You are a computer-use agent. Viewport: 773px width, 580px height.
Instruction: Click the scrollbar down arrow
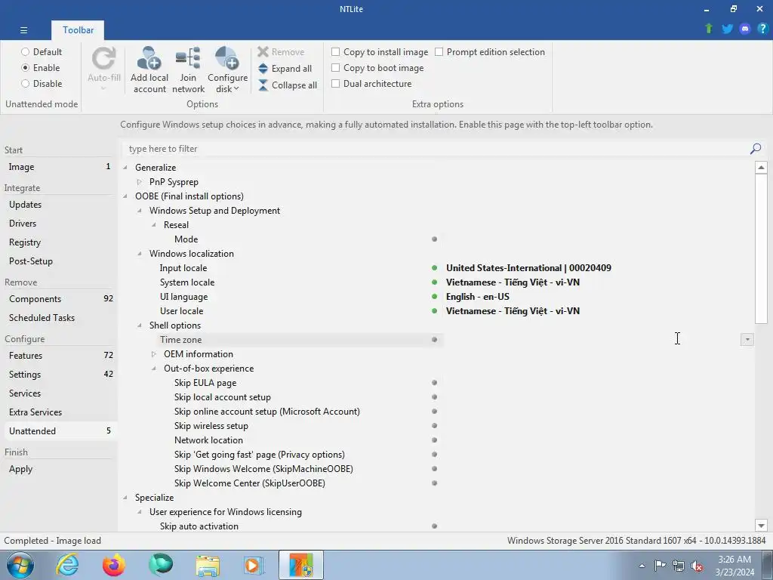761,526
